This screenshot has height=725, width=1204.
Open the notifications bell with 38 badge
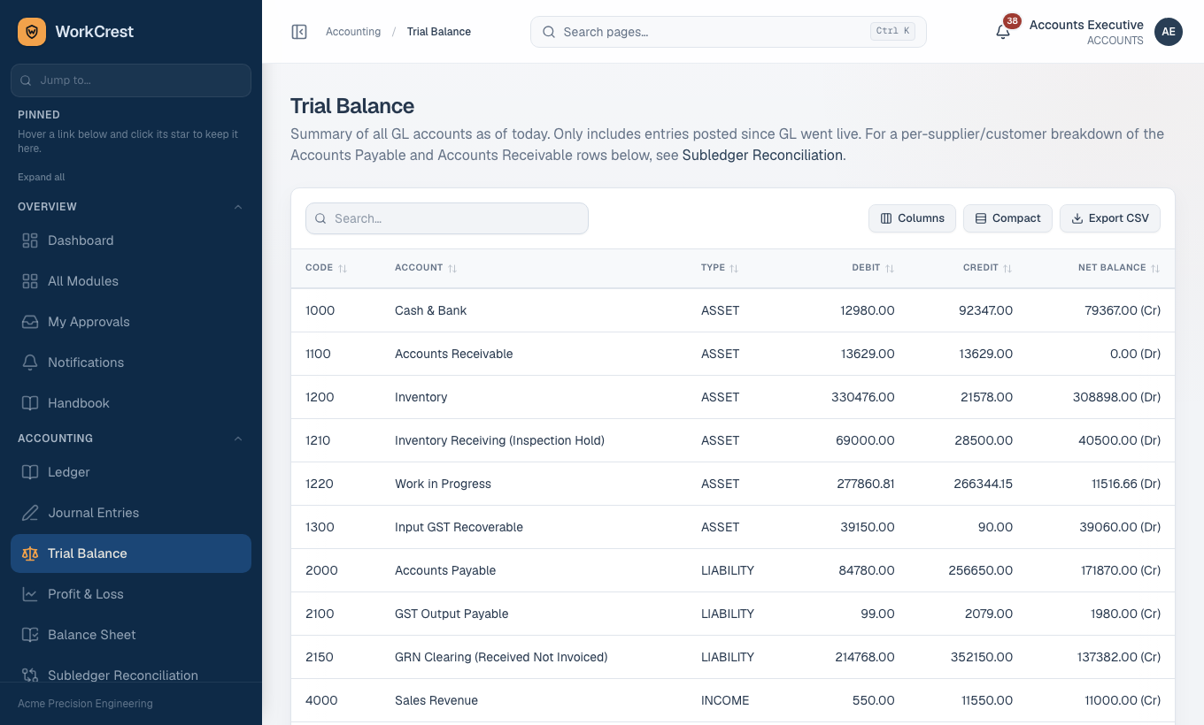pyautogui.click(x=1003, y=32)
